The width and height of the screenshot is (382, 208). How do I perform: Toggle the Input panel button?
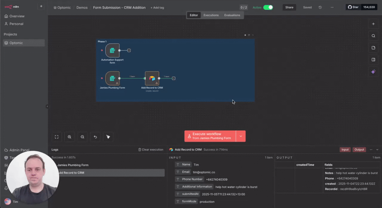click(x=345, y=149)
